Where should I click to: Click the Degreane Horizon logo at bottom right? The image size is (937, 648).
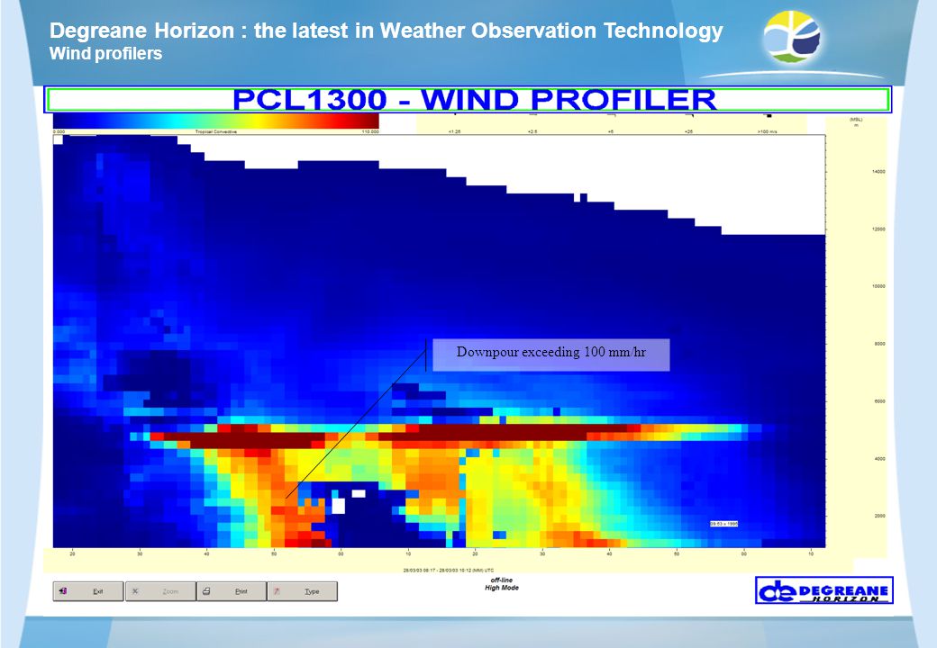coord(824,590)
